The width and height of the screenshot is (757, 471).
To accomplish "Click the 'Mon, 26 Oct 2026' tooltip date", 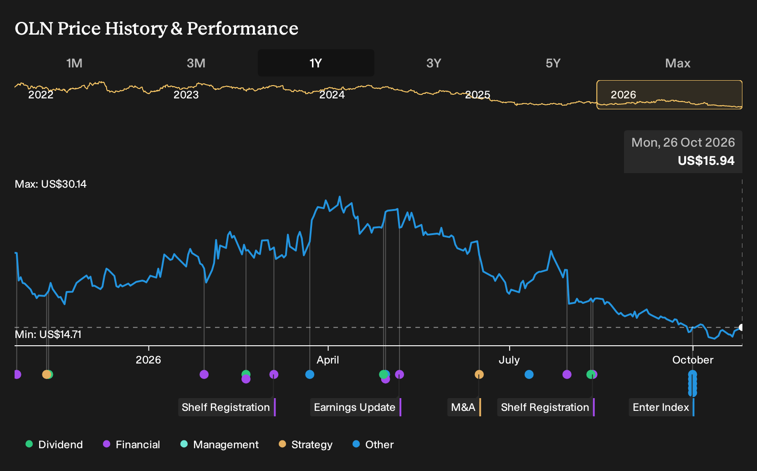I will click(683, 143).
